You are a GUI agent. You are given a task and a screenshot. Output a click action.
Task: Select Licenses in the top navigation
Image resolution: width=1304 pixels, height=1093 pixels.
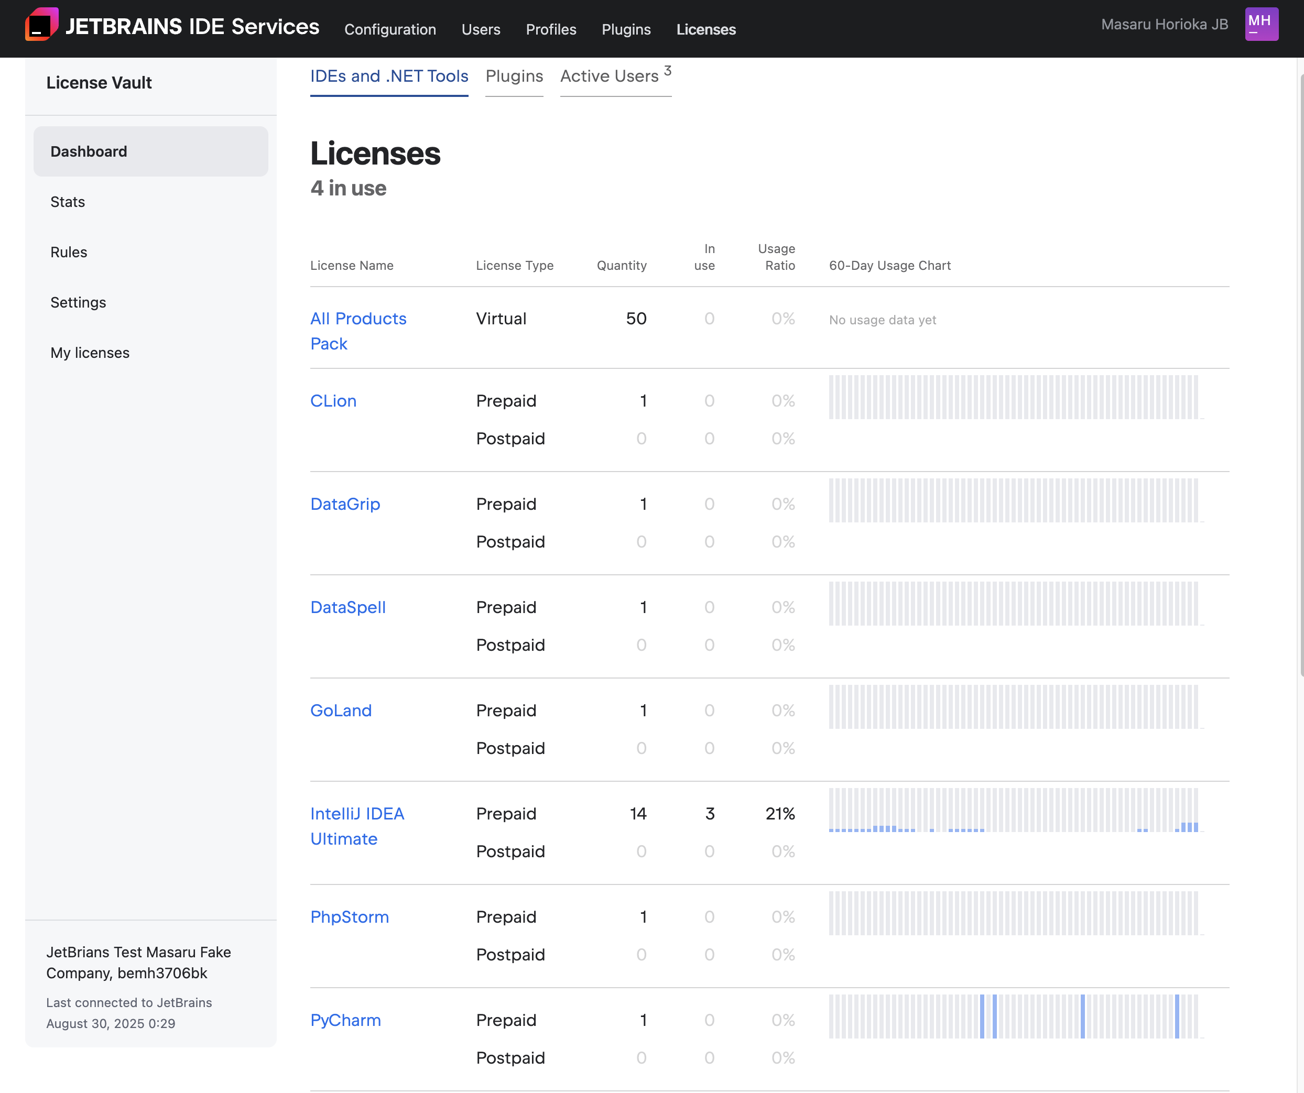coord(706,29)
